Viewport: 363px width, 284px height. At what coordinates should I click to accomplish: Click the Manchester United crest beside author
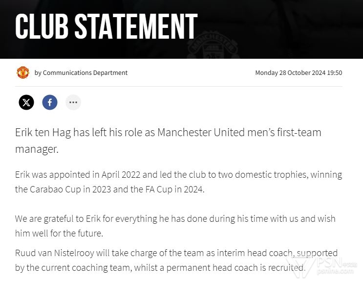coord(22,72)
